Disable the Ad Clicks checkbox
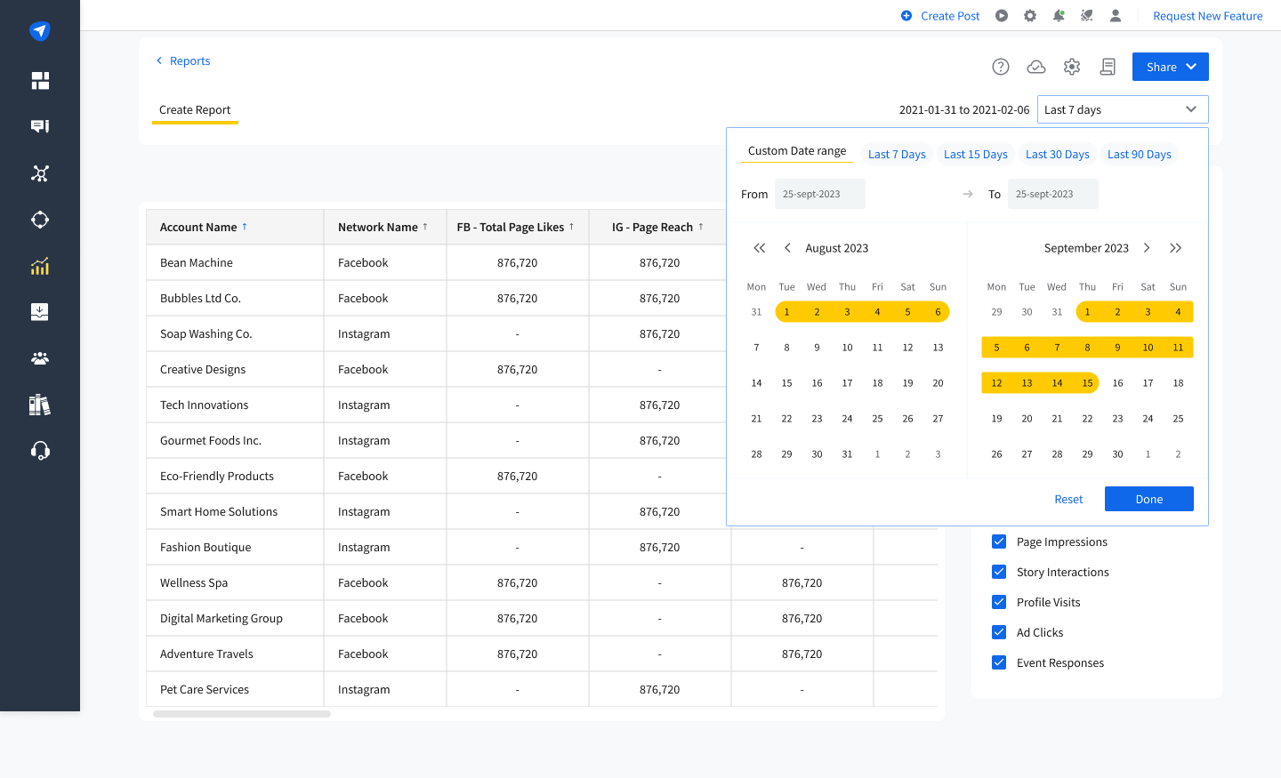 [x=999, y=632]
